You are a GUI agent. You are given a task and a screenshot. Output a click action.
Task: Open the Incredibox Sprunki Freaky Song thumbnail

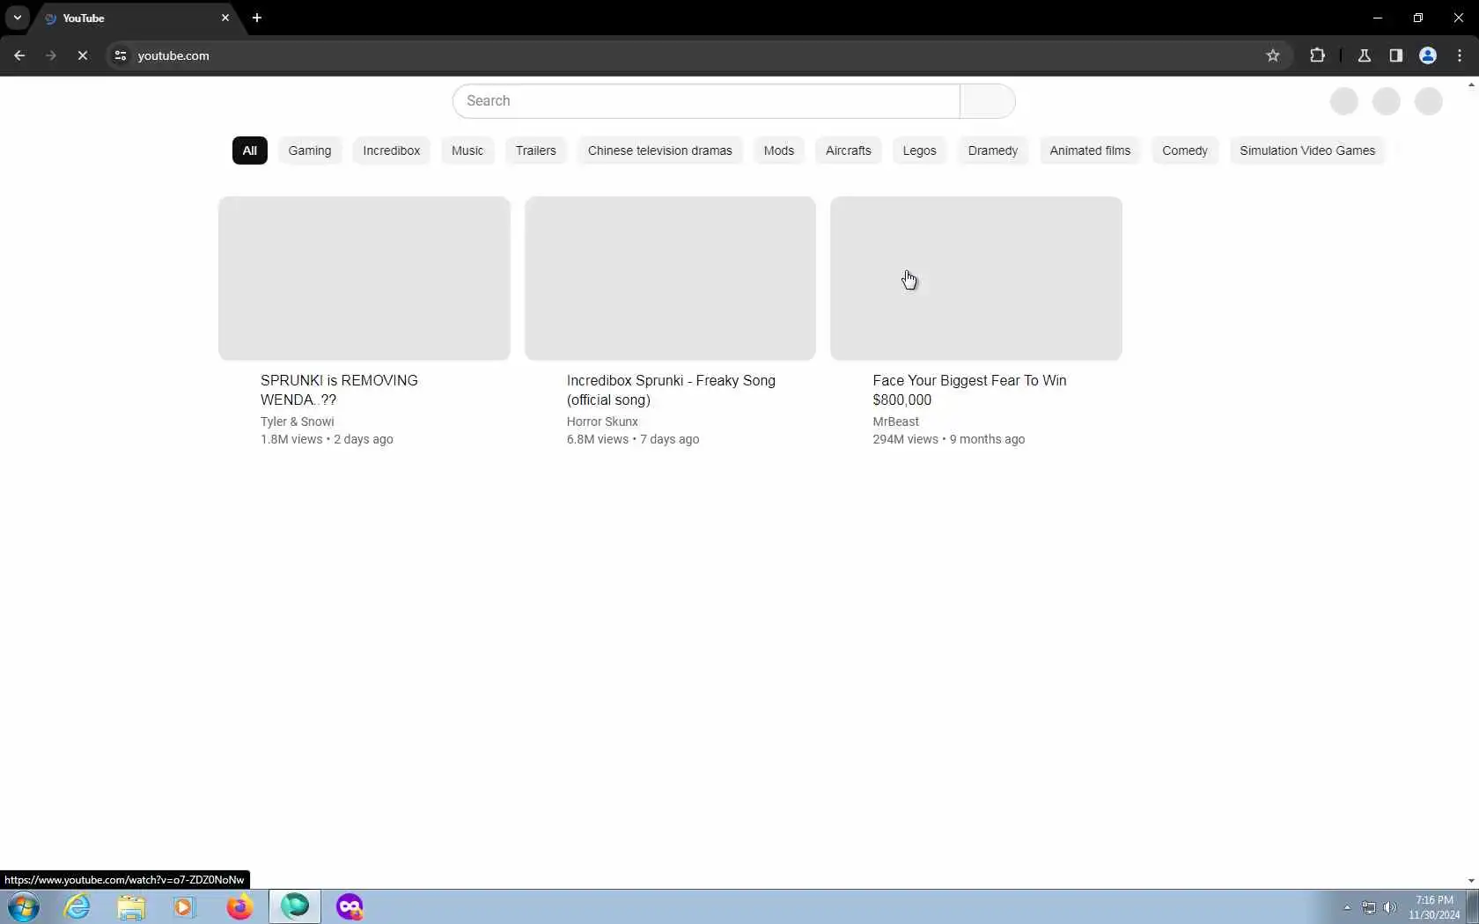[x=670, y=278]
